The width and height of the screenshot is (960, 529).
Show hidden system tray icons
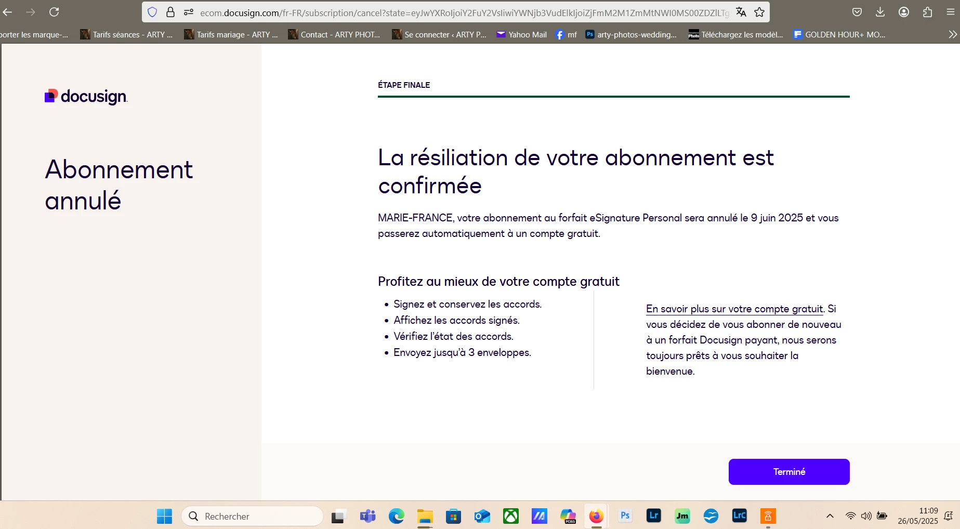[830, 516]
